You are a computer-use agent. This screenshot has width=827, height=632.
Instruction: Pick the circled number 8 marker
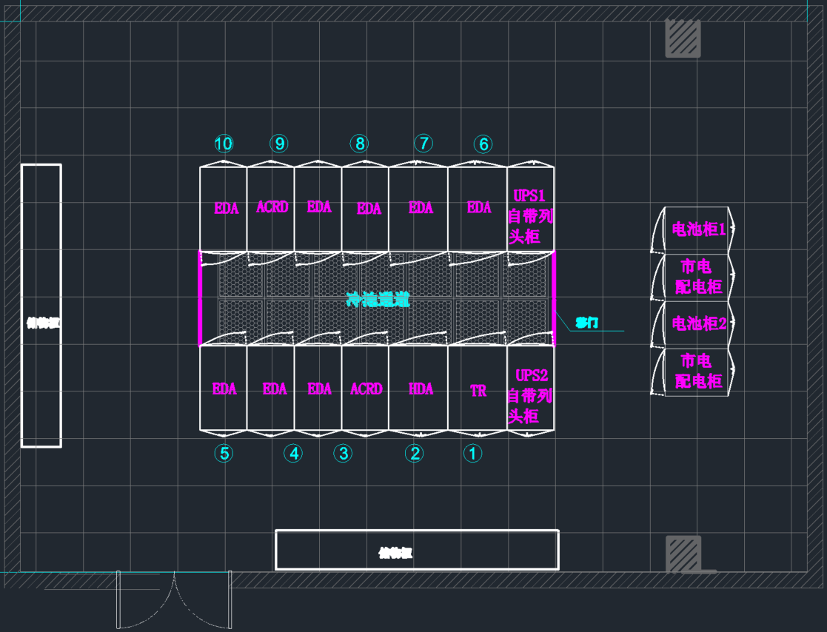(360, 144)
